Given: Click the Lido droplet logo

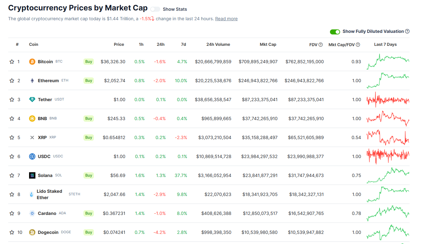Looking at the screenshot, I should [31, 194].
